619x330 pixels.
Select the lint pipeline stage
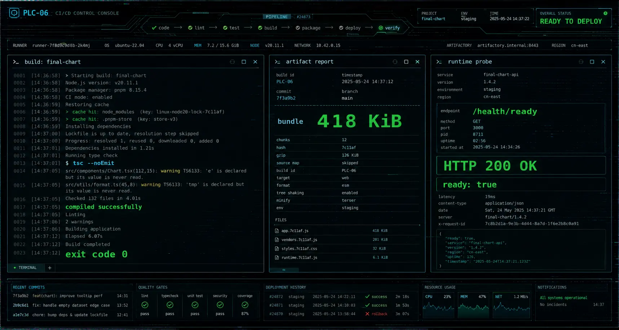coord(196,28)
